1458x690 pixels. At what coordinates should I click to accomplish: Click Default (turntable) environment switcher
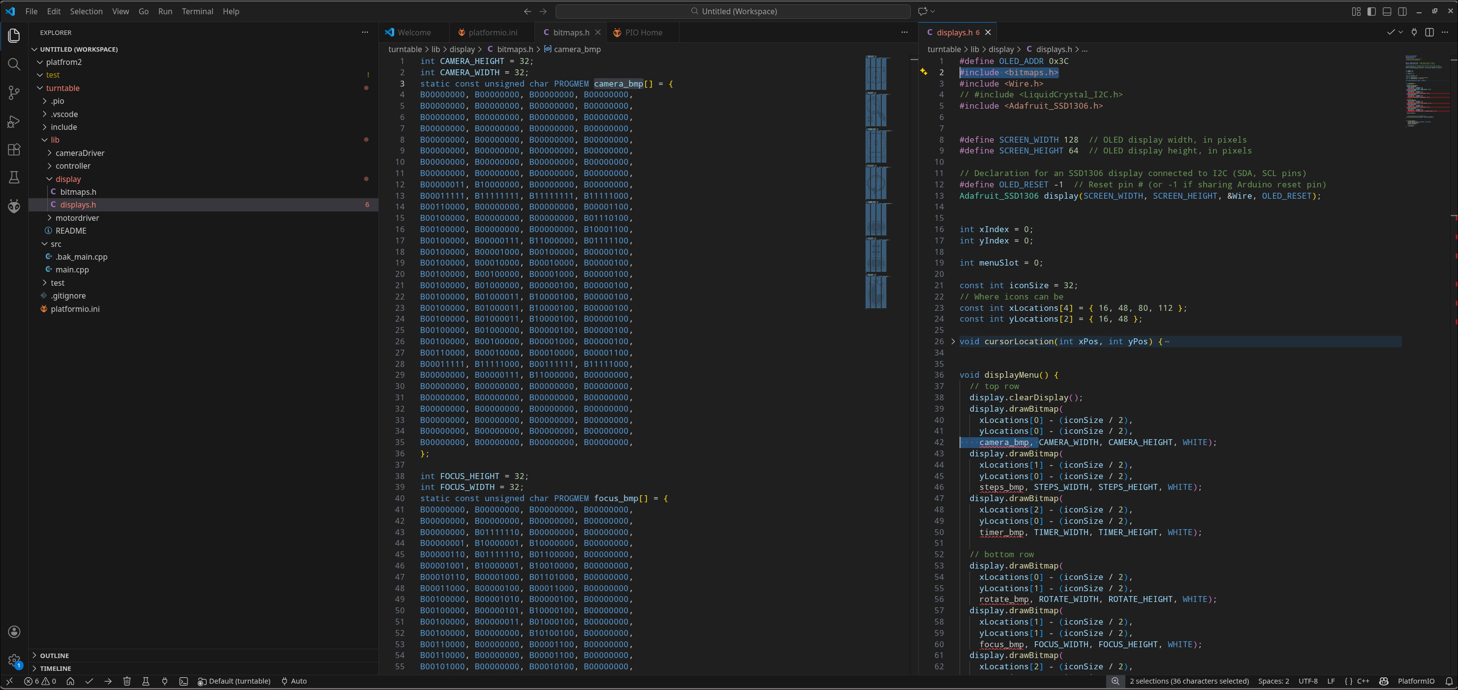234,681
